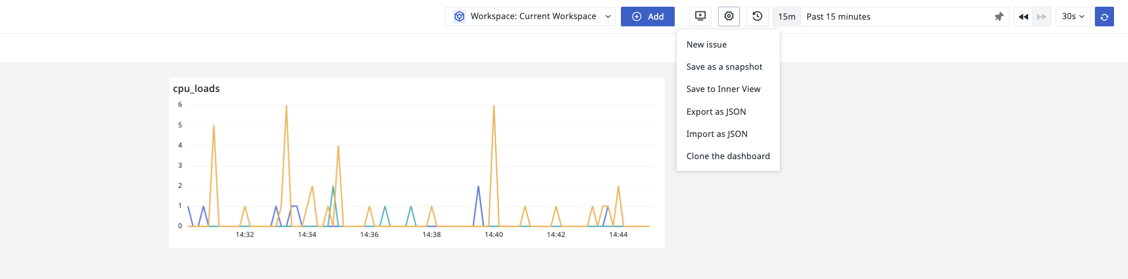Step time range backward with rewind icon
Screen dimensions: 1128x279
[x=1023, y=17]
